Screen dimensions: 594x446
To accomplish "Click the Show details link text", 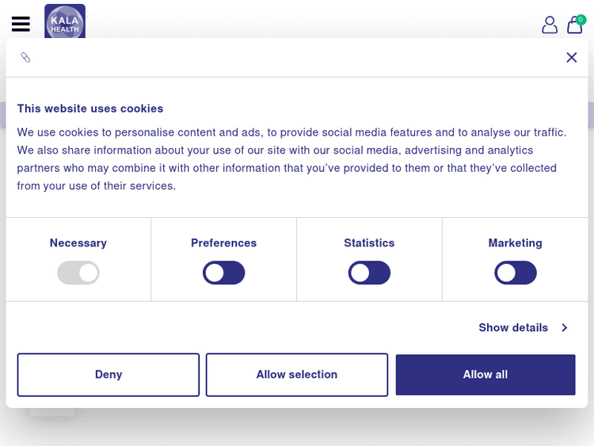I will pos(513,327).
